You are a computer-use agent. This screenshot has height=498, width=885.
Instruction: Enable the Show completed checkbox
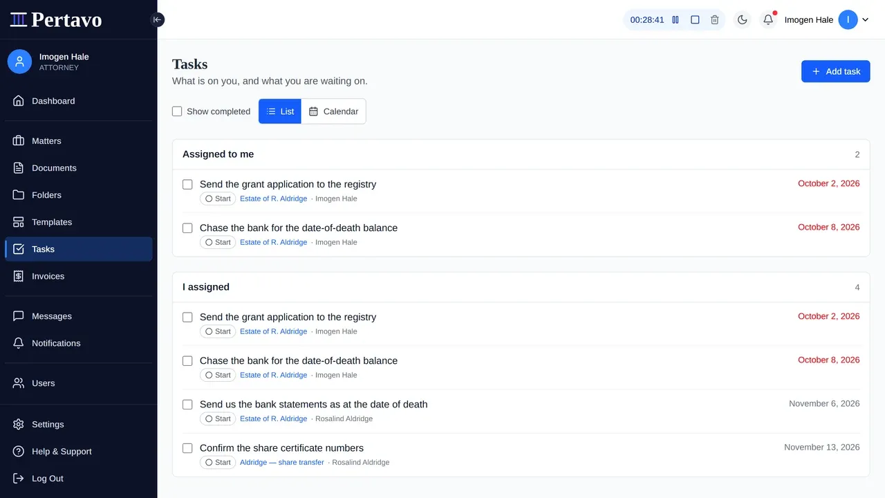coord(177,111)
